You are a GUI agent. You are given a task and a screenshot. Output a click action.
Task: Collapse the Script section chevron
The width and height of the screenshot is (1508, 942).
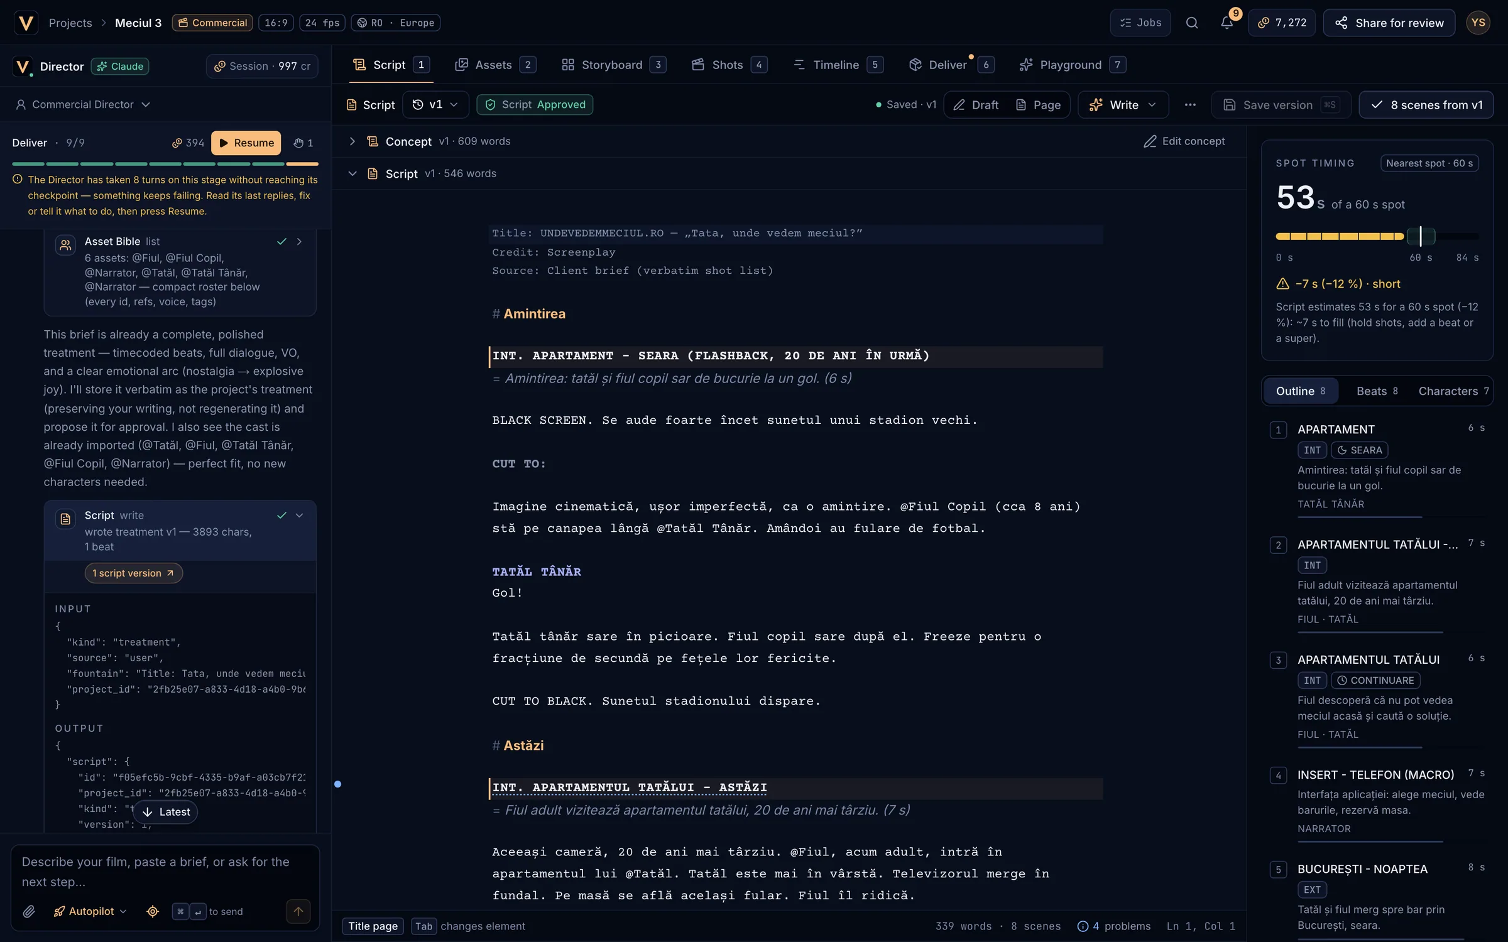point(352,173)
